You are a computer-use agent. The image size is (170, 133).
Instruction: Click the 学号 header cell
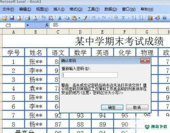tap(13, 53)
